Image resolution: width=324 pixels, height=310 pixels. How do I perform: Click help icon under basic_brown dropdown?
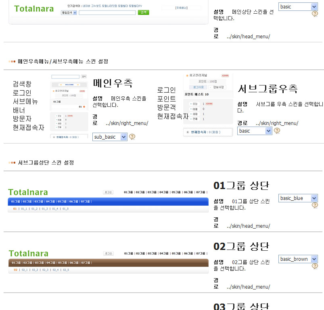315,266
